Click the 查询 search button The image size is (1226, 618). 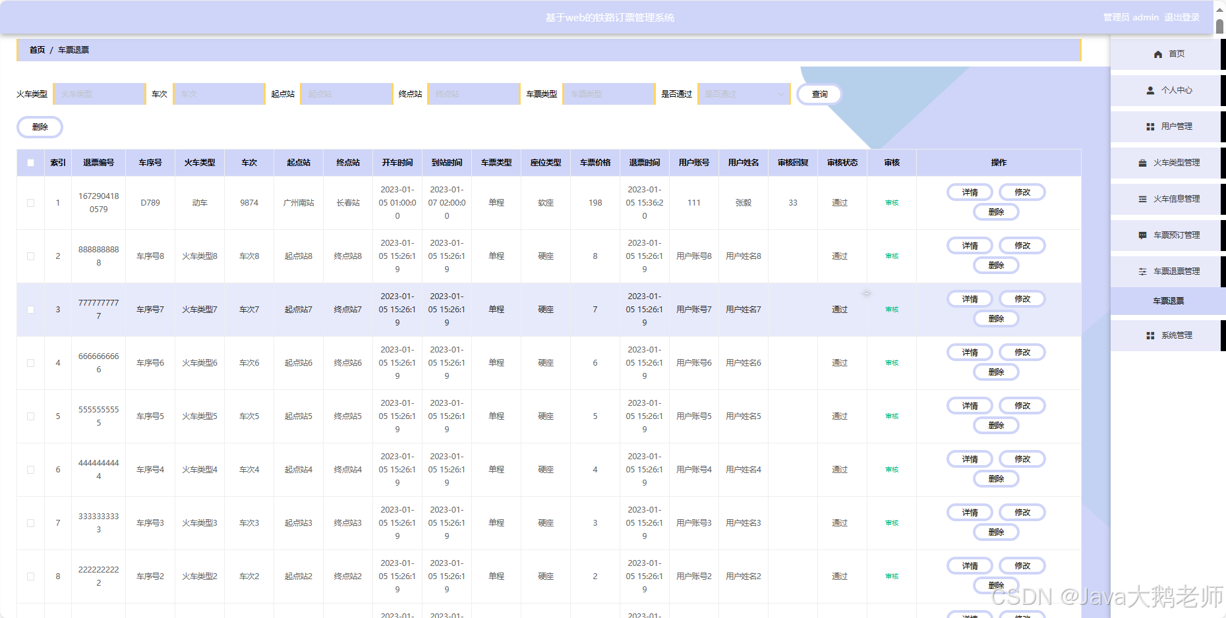[x=819, y=94]
